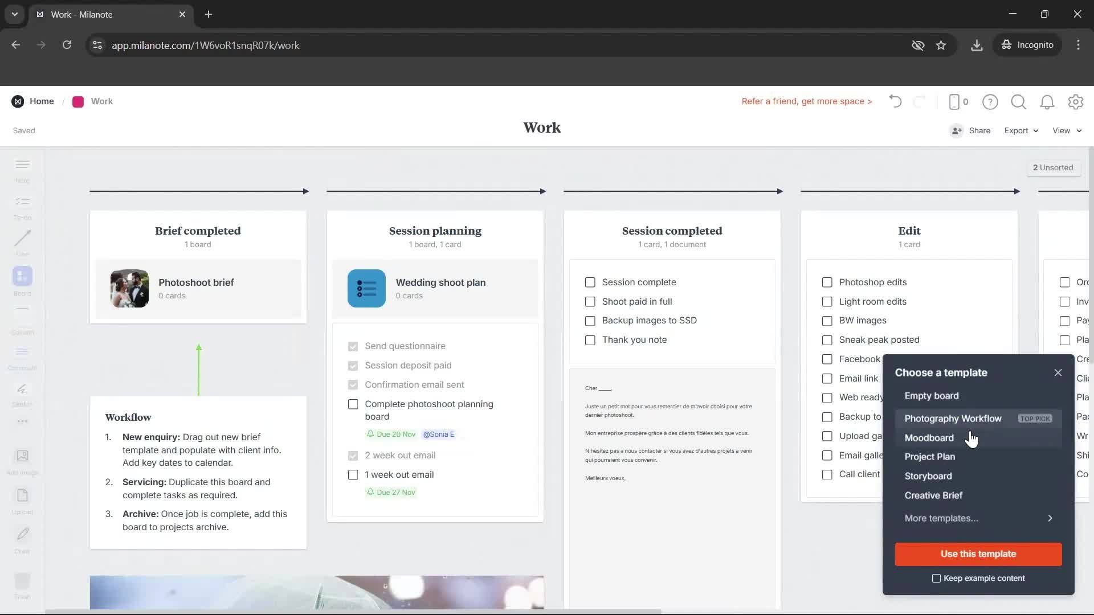The width and height of the screenshot is (1094, 615).
Task: Select the Note tool in the sidebar
Action: click(x=22, y=169)
